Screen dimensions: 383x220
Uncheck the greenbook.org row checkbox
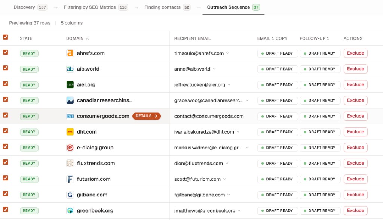pos(5,209)
